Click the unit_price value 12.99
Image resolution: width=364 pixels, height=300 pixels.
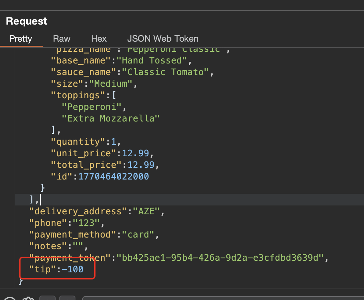[x=135, y=153]
